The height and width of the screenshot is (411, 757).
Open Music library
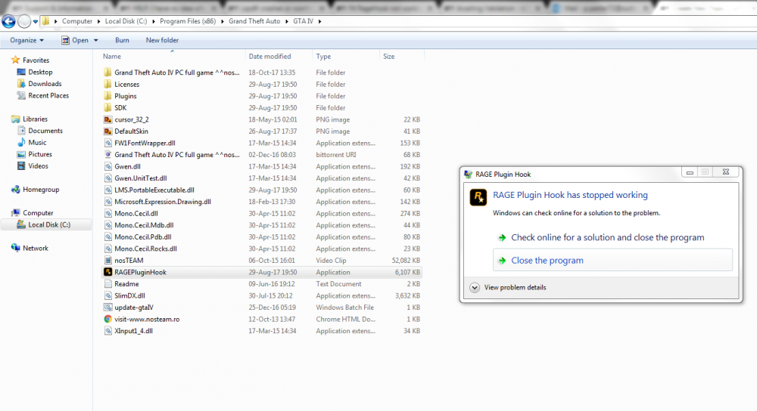[37, 142]
